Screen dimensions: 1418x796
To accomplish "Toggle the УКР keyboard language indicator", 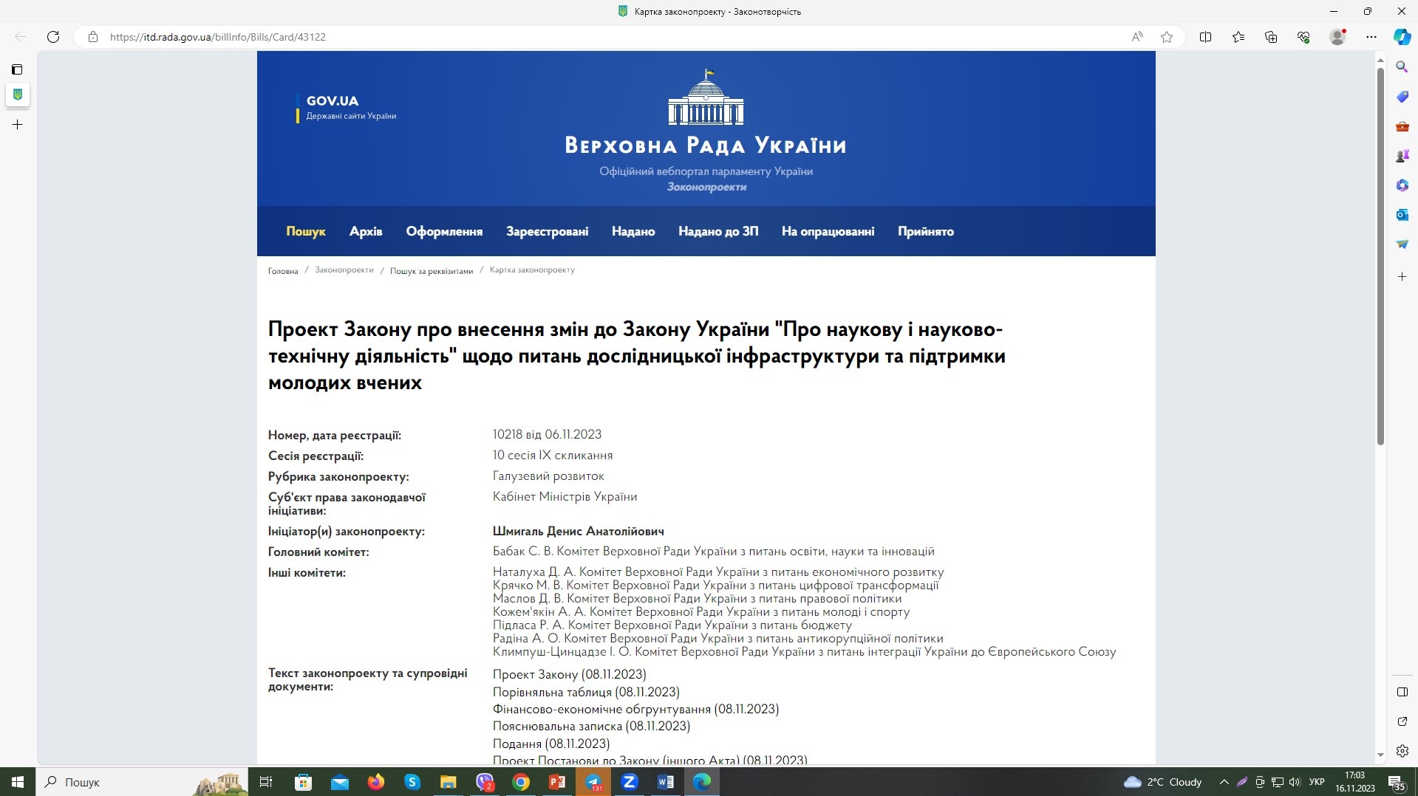I will click(x=1316, y=782).
